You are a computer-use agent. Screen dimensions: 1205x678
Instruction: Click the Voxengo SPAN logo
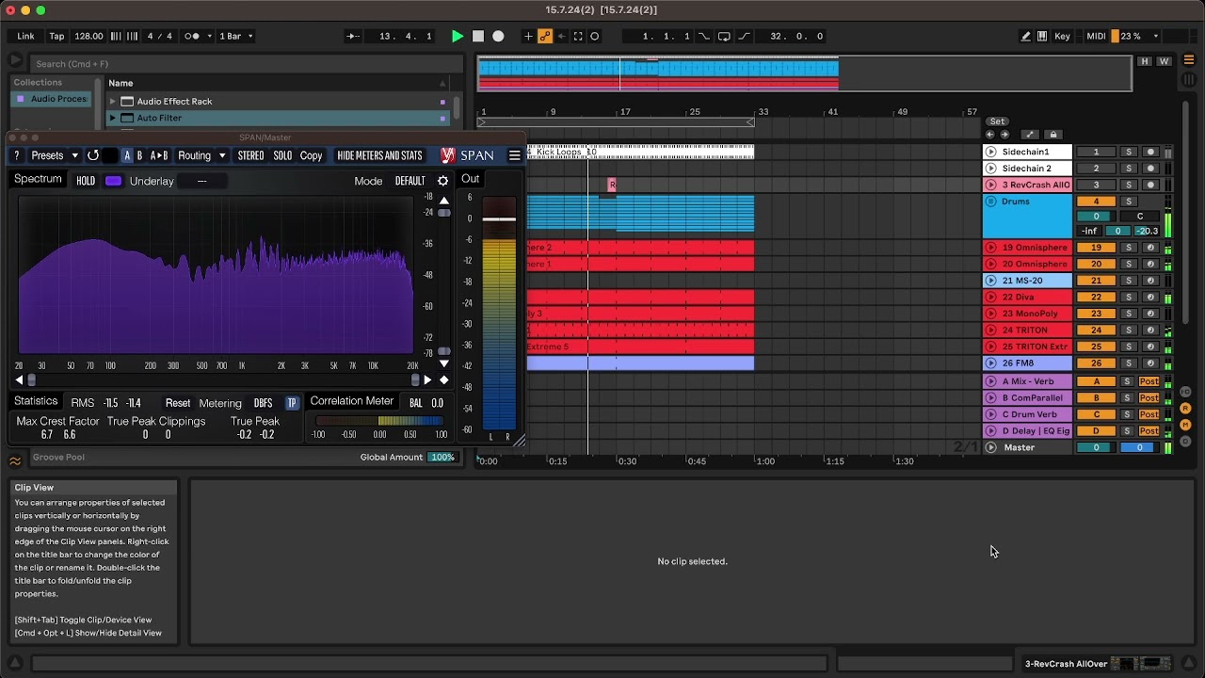[448, 155]
